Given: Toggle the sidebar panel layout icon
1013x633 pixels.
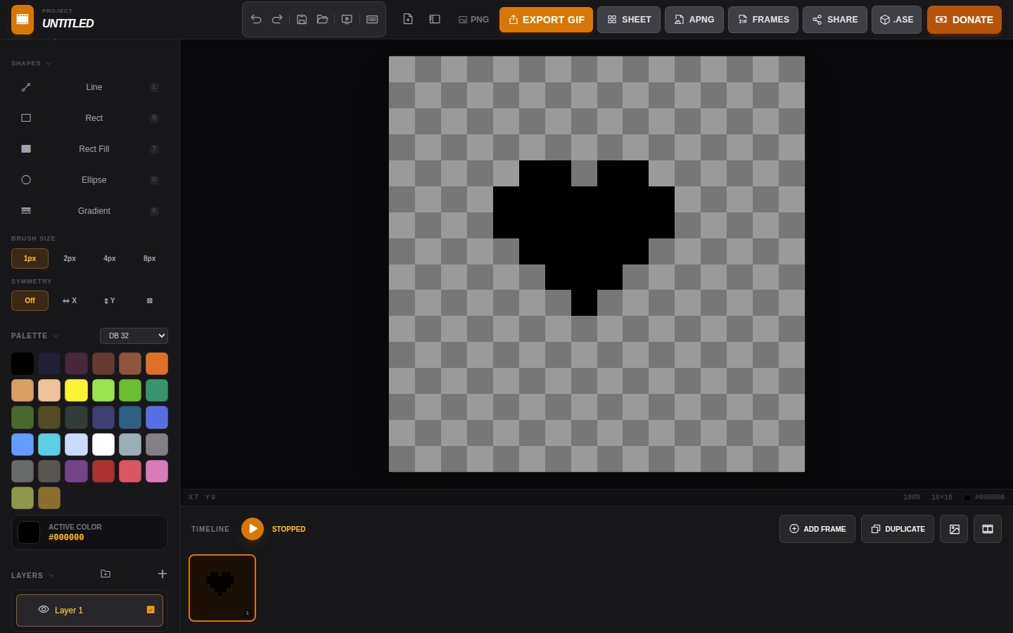Looking at the screenshot, I should (x=435, y=19).
